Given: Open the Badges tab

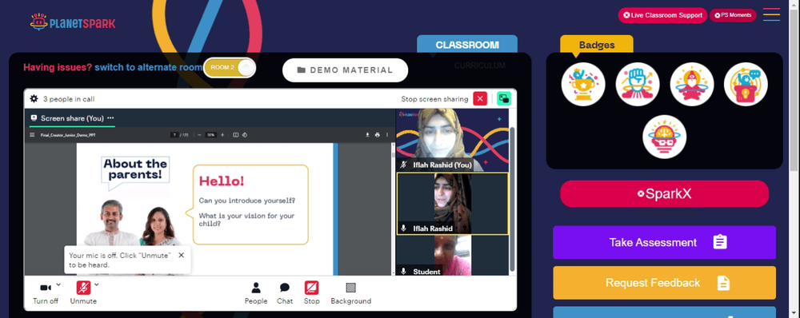Looking at the screenshot, I should [597, 45].
